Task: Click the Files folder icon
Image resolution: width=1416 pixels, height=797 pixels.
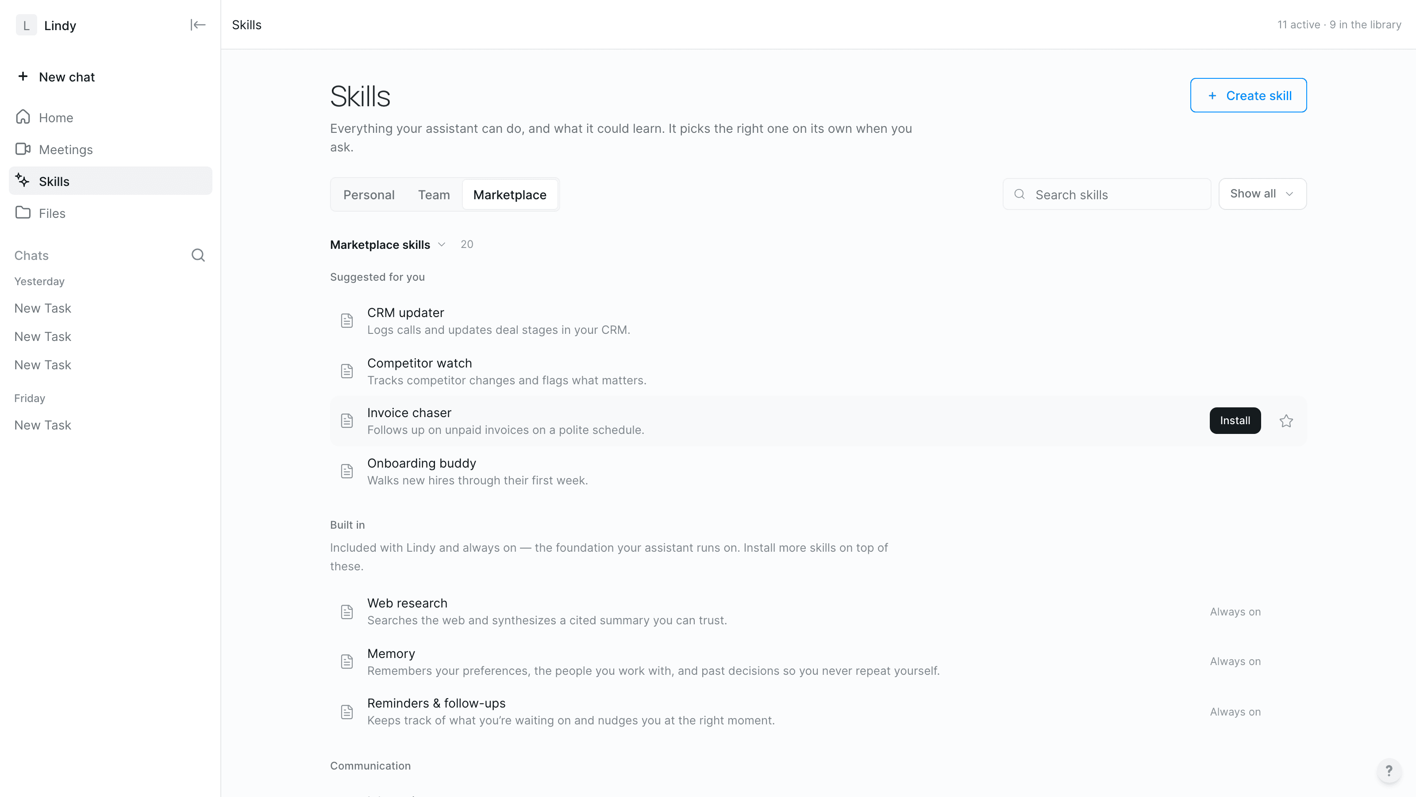Action: point(23,213)
